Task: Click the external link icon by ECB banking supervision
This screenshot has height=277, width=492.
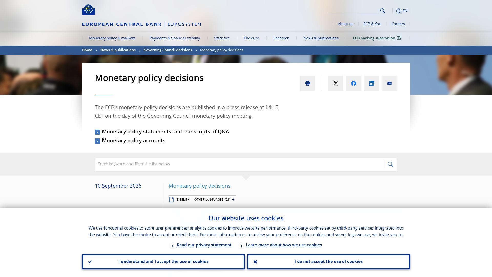Action: (399, 38)
